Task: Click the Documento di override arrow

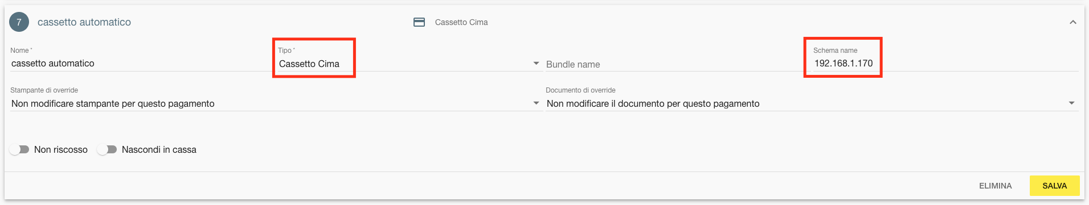Action: click(1071, 103)
